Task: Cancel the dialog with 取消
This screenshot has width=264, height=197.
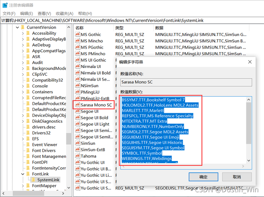Action: [237, 177]
